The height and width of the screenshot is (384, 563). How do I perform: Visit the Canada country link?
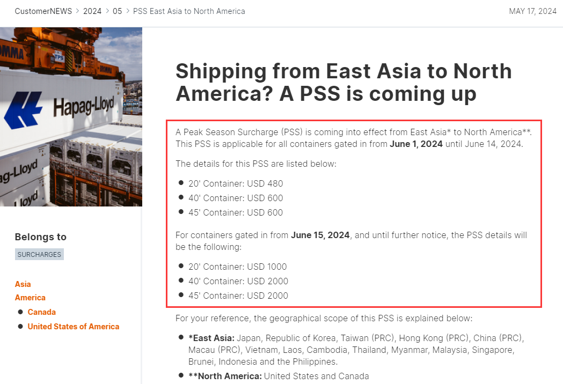[42, 312]
